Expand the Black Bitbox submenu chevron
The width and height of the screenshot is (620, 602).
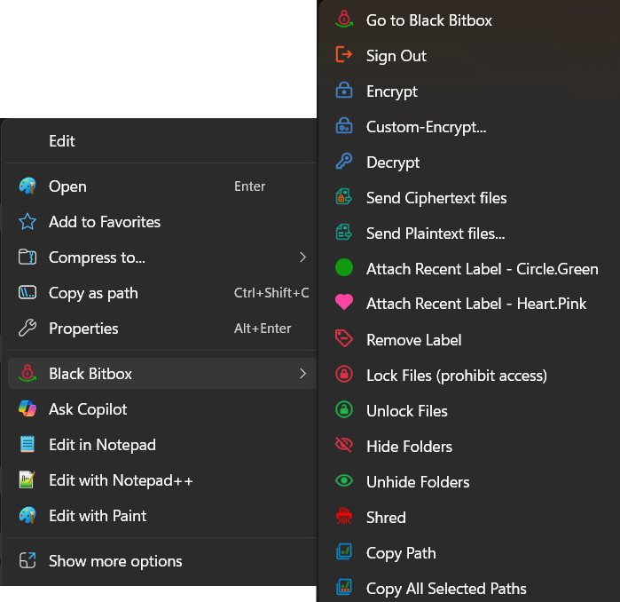pyautogui.click(x=302, y=373)
